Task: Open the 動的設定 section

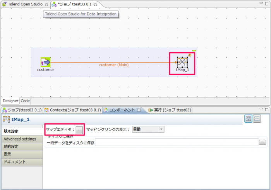Action: tap(22, 147)
